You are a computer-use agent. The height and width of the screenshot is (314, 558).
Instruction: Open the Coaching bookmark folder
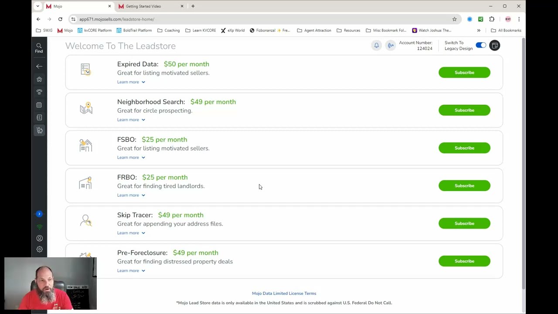tap(168, 31)
